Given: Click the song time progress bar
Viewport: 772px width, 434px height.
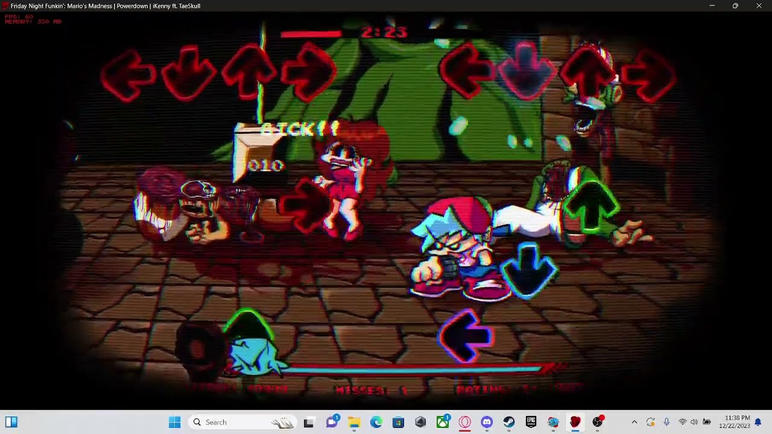Looking at the screenshot, I should click(x=311, y=34).
